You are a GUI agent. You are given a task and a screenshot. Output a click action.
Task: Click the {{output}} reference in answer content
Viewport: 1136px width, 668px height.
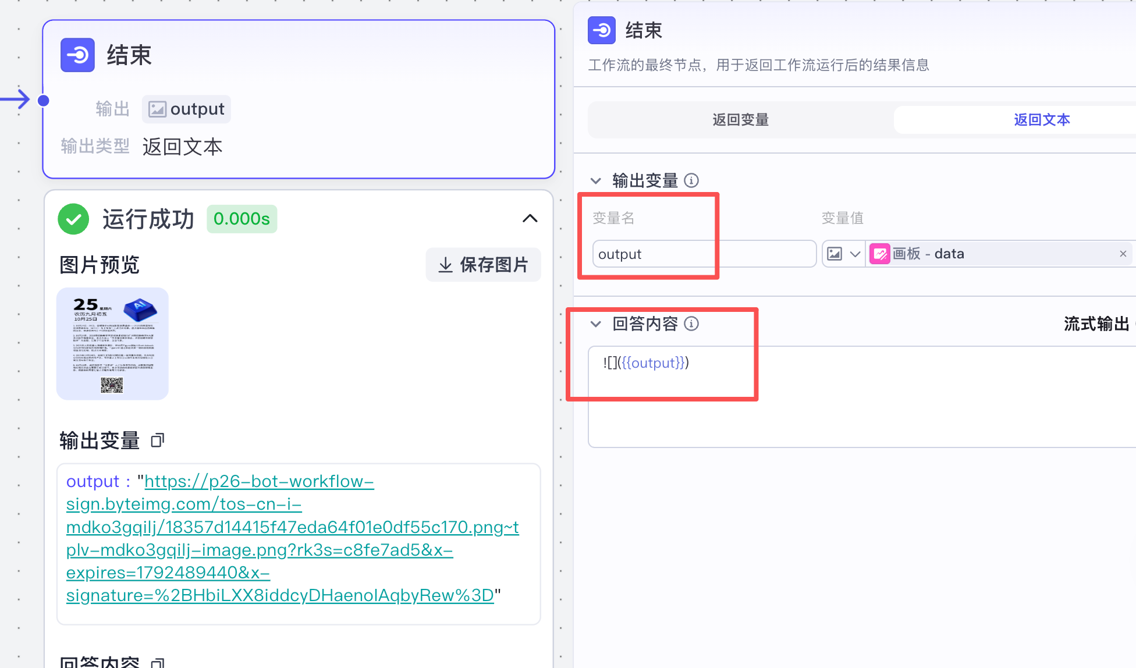coord(653,363)
